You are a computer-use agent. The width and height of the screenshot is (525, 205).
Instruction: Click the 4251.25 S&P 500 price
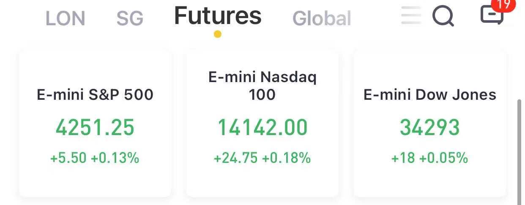[95, 128]
